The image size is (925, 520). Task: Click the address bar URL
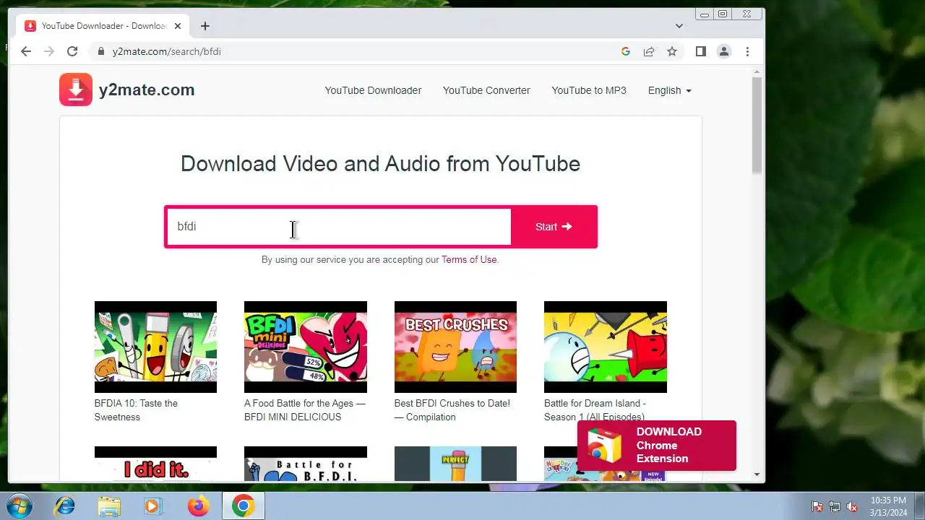(x=167, y=51)
